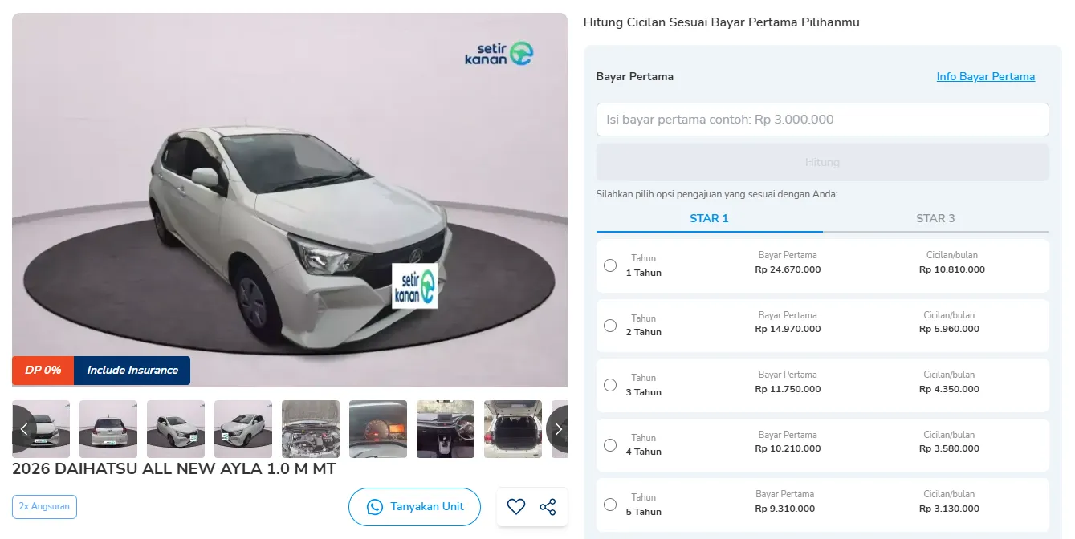Open the dashboard gauge thumbnail

click(378, 429)
